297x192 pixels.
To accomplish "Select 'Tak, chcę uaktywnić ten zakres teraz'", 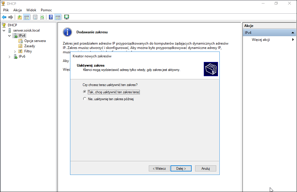I will 111,92.
